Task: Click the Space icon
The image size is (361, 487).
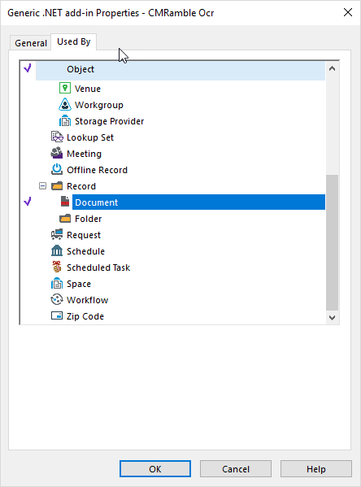Action: tap(57, 283)
